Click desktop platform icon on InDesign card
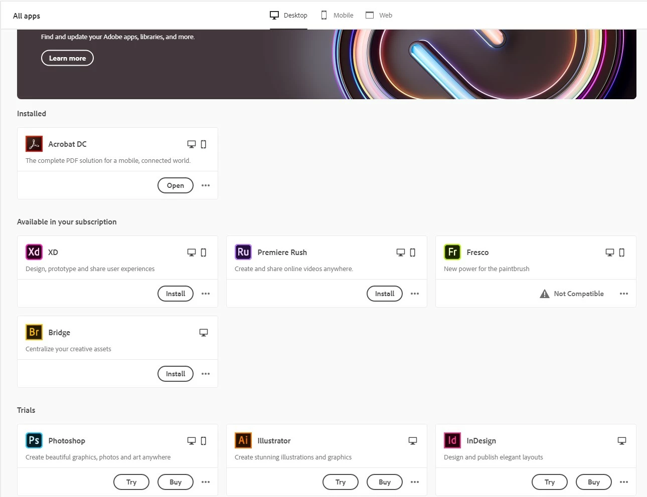 [622, 441]
